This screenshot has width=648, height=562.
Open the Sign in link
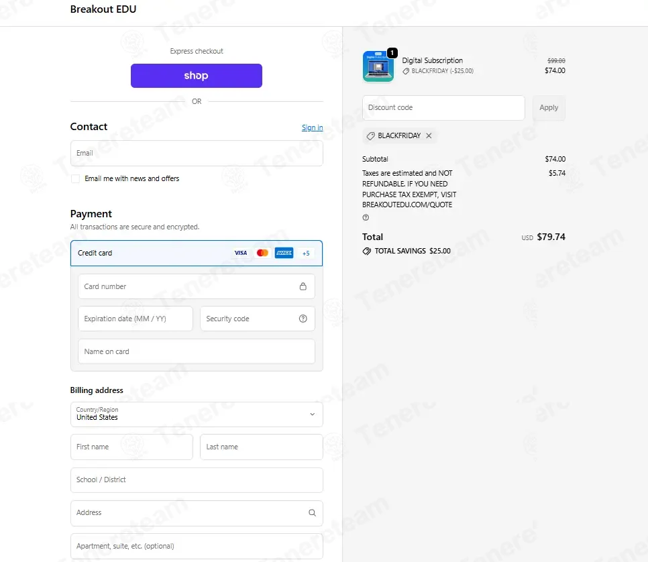coord(312,127)
